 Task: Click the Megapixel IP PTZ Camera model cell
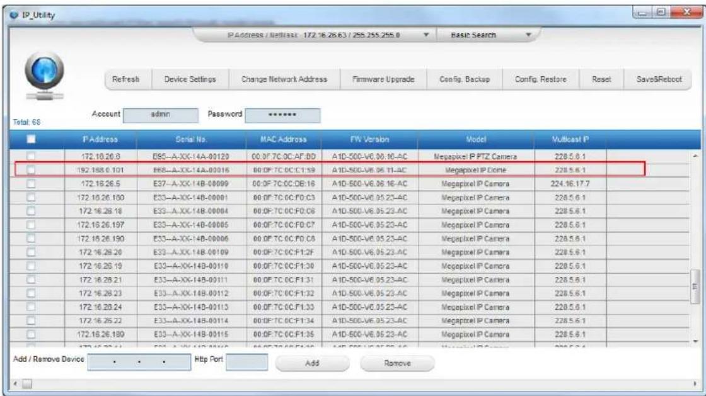tap(475, 156)
